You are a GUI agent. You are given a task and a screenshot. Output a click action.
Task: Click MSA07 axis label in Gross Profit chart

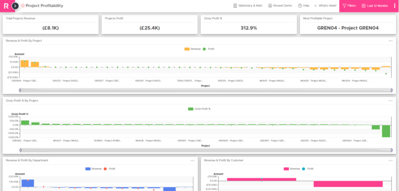[66, 140]
